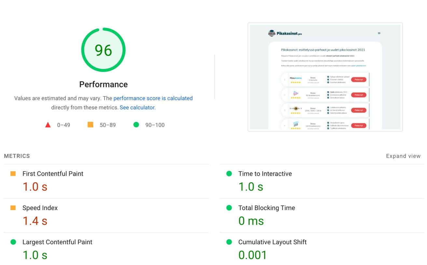This screenshot has width=427, height=265.
Task: Click orange square icon beside First Contentful Paint
Action: click(x=13, y=174)
